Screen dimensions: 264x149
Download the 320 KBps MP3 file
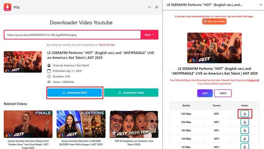(x=245, y=114)
